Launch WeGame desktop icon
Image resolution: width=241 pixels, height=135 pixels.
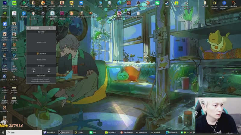pyautogui.click(x=233, y=4)
